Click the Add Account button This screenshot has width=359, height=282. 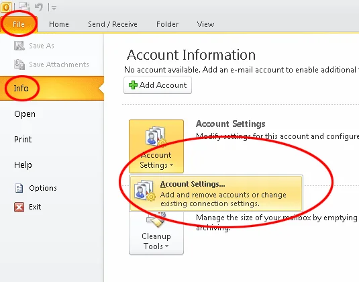pyautogui.click(x=158, y=85)
